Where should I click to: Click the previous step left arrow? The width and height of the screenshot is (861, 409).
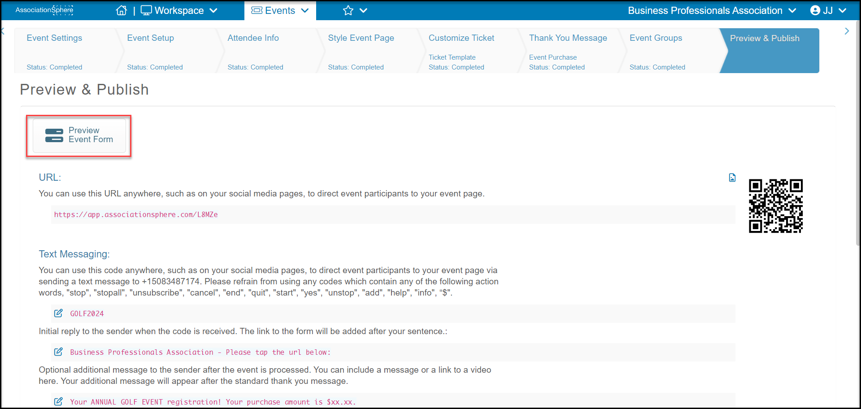[3, 31]
